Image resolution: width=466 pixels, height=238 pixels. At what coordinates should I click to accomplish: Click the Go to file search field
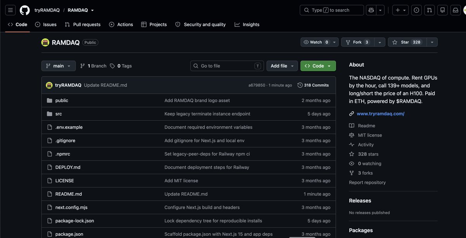click(x=227, y=66)
